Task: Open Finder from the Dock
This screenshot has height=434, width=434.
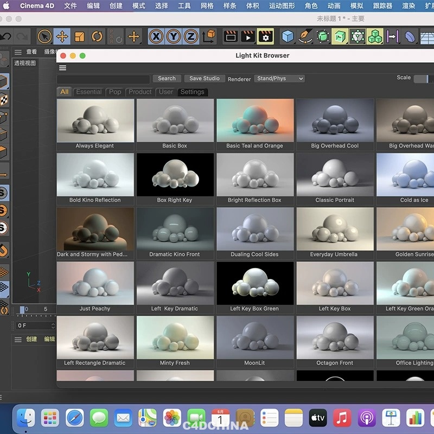Action: 25,418
